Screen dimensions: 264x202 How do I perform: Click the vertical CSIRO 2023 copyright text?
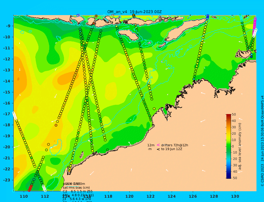point(262,141)
